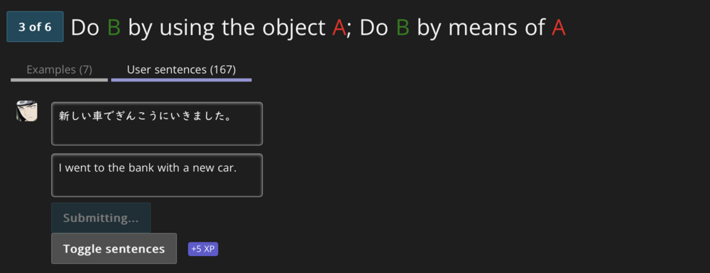The image size is (710, 273).
Task: Click the purple underline below User sentences
Action: point(181,80)
